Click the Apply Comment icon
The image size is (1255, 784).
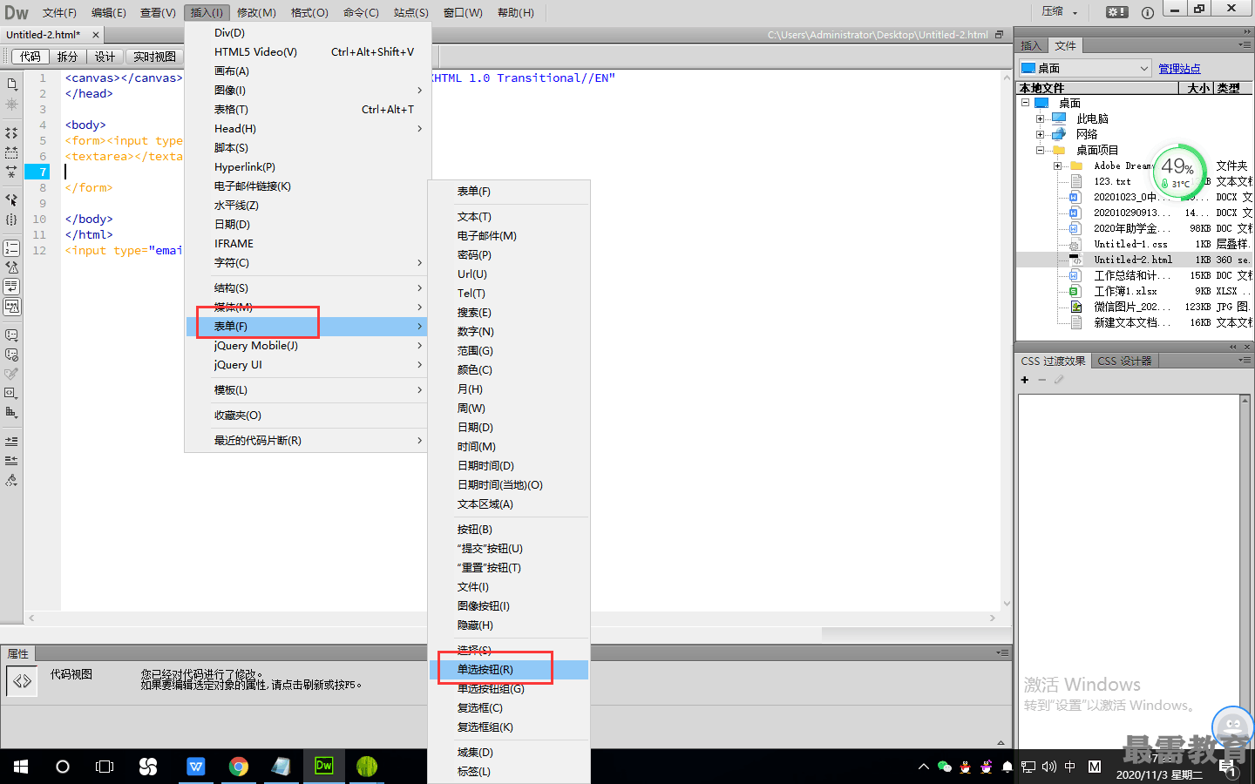11,335
